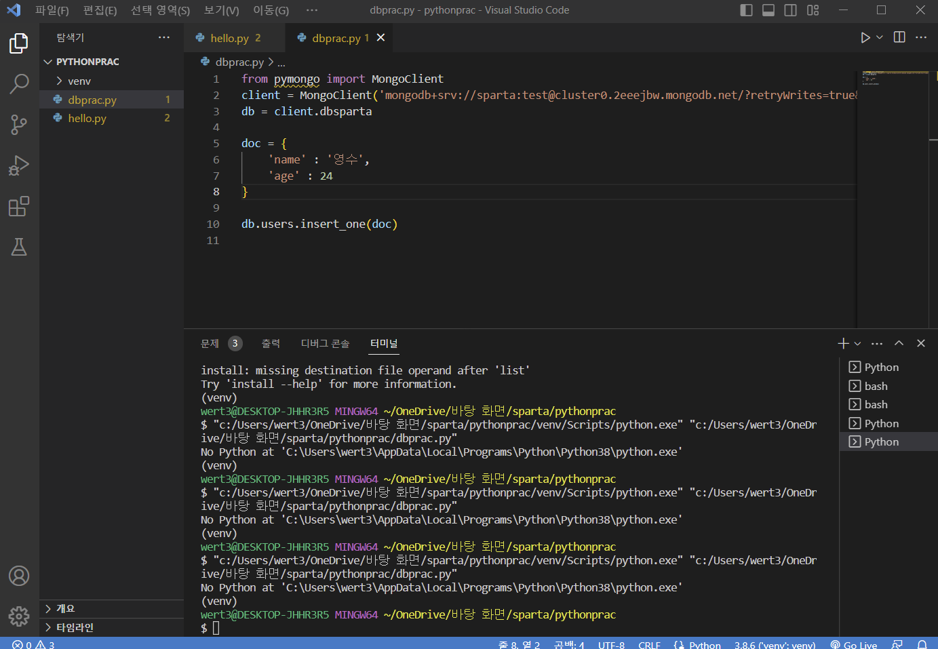Select Python language mode in status bar
The image size is (938, 649).
click(x=705, y=645)
